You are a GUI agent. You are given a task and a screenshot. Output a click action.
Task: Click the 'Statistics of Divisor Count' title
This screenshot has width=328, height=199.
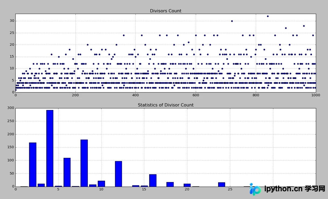click(x=166, y=105)
